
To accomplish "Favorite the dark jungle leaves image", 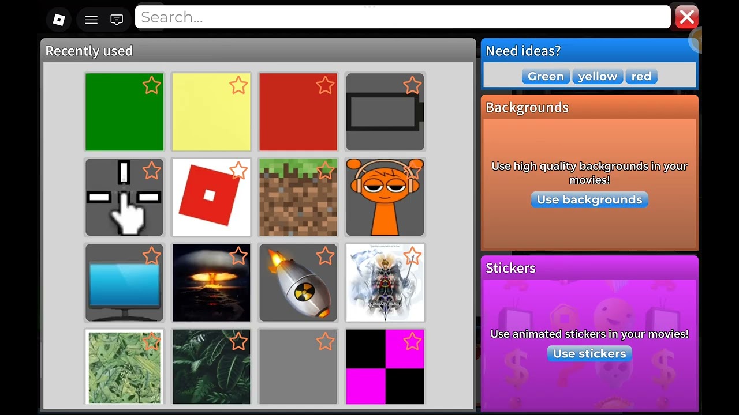I will [x=238, y=341].
